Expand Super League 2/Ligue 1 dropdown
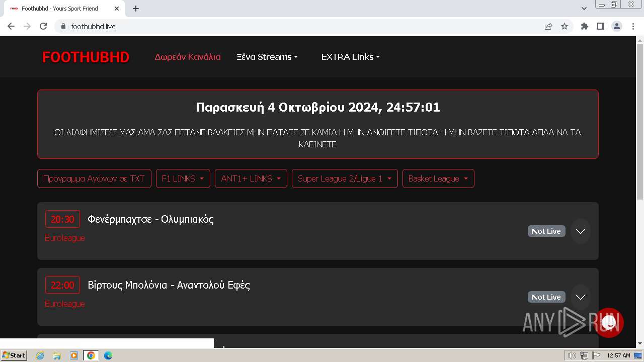Screen dimensions: 644x362 click(x=345, y=178)
